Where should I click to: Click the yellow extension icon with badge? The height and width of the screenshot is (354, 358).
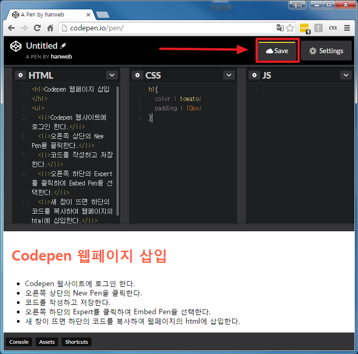305,28
